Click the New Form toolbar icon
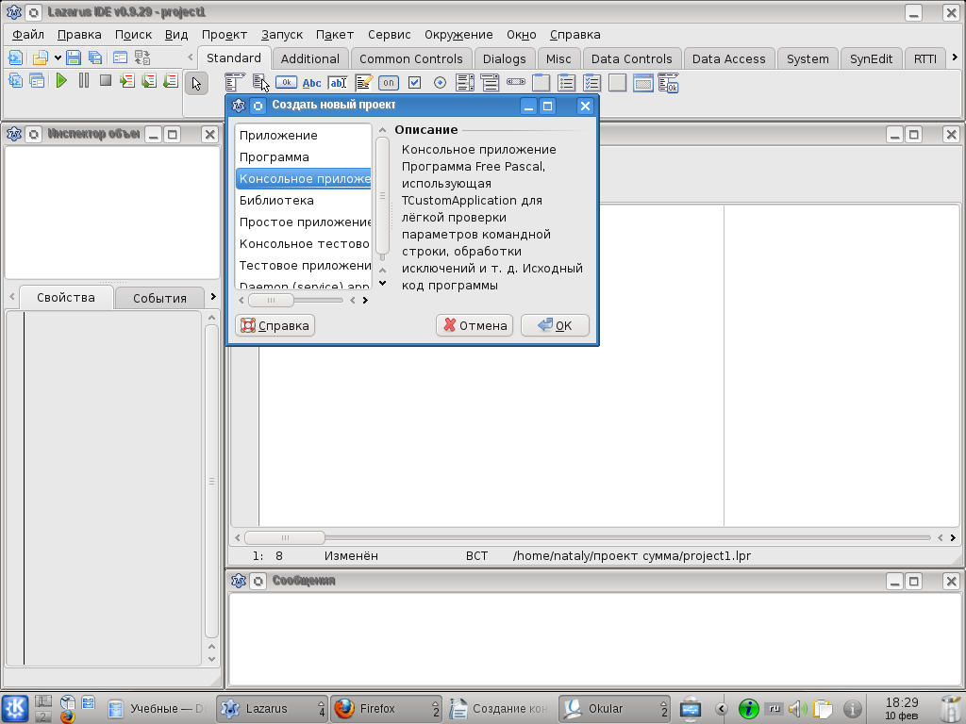The width and height of the screenshot is (966, 724). (120, 58)
